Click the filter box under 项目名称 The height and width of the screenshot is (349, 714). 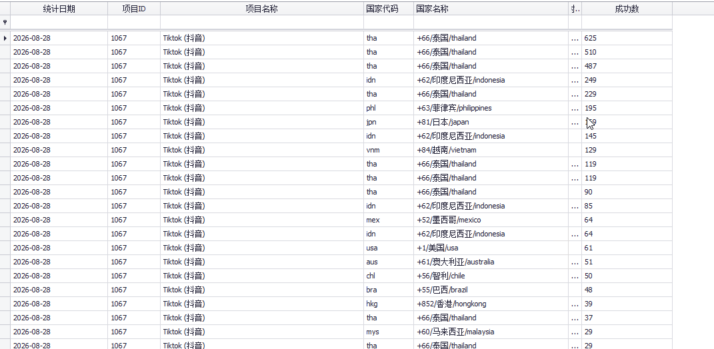click(x=262, y=22)
